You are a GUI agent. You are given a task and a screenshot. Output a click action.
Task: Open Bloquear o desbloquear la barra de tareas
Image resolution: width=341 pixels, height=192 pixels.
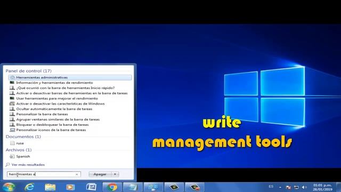pyautogui.click(x=52, y=124)
